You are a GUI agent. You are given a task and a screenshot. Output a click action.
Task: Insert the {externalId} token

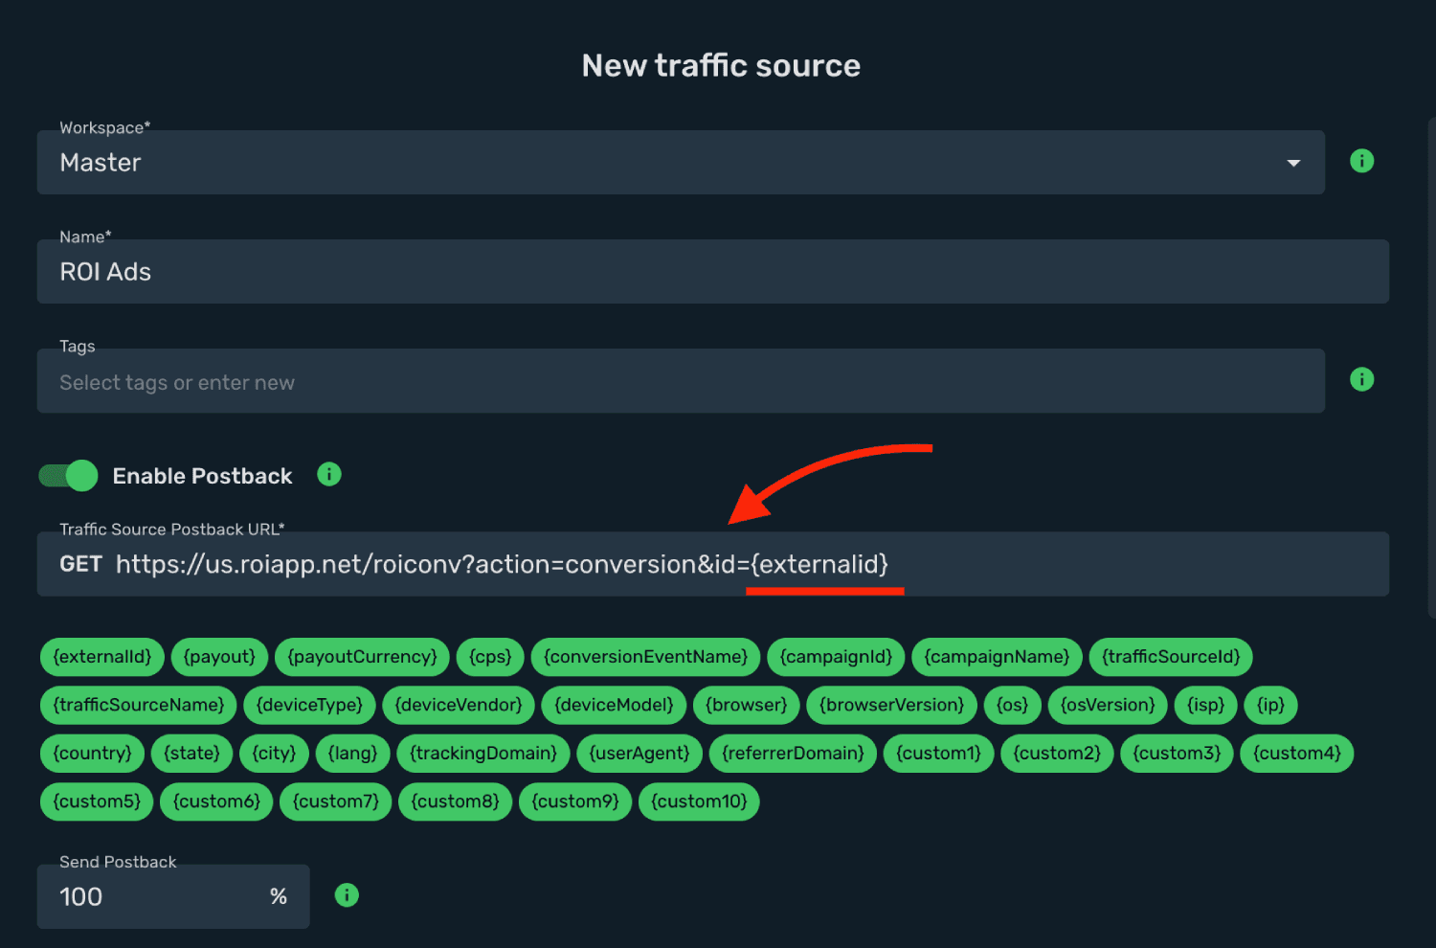(x=102, y=657)
